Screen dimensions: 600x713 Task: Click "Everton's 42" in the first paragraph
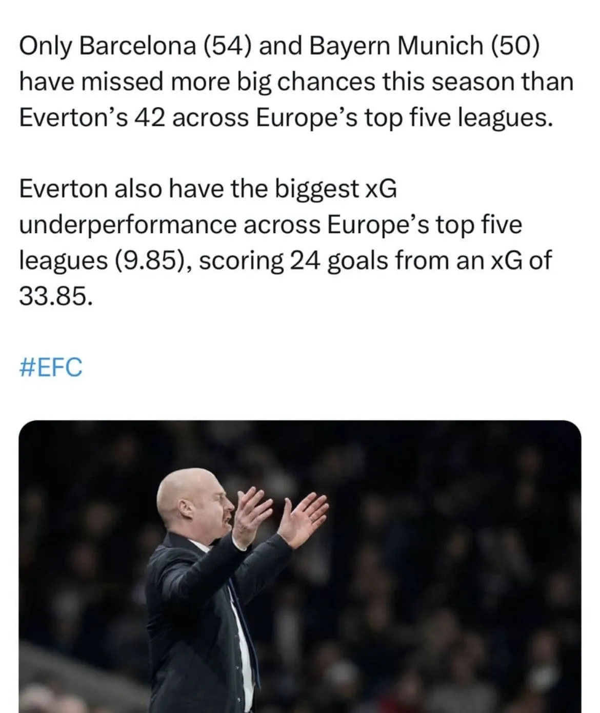coord(92,118)
